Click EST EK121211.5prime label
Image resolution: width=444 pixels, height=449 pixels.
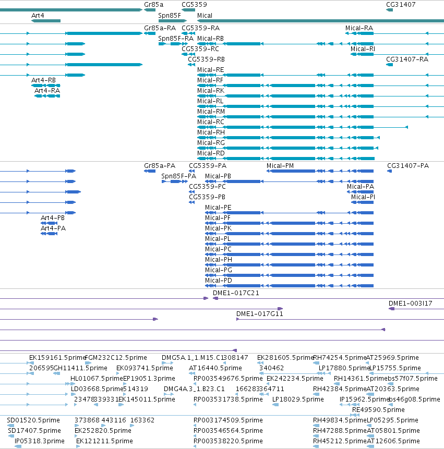point(104,441)
